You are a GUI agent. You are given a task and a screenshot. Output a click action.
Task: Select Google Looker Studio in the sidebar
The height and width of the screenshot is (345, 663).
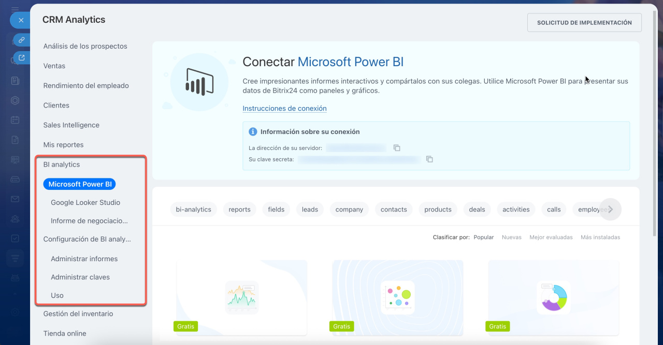click(85, 203)
